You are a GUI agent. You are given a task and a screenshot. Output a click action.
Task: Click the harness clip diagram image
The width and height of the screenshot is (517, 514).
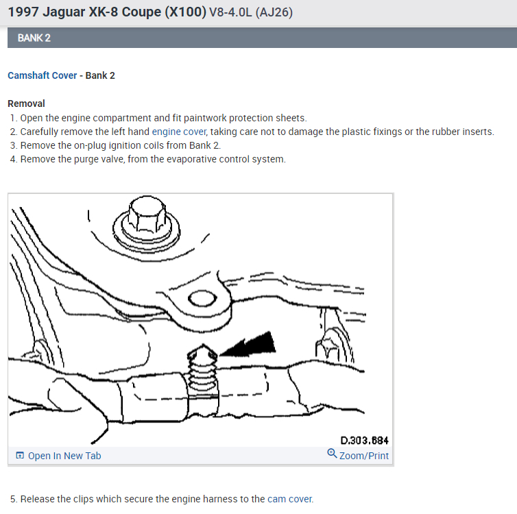(200, 320)
